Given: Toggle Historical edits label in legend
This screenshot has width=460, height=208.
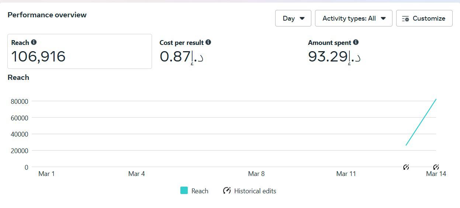Looking at the screenshot, I should click(255, 191).
